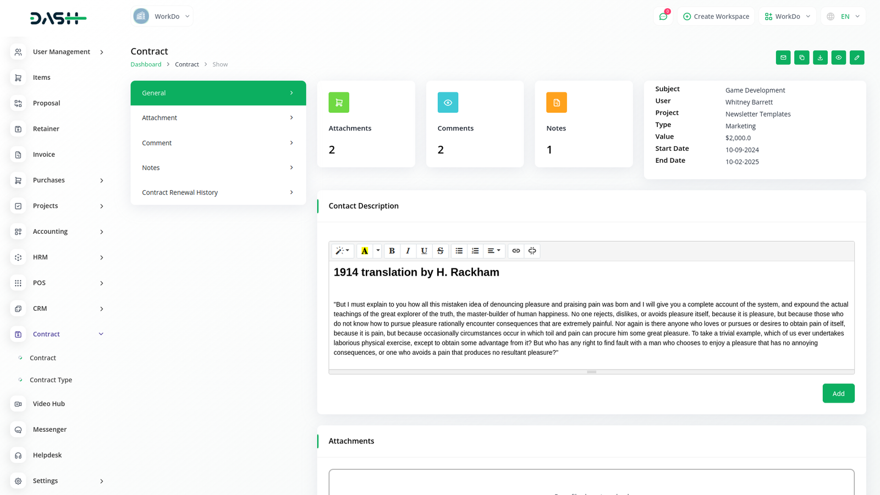Toggle italic text formatting

408,251
